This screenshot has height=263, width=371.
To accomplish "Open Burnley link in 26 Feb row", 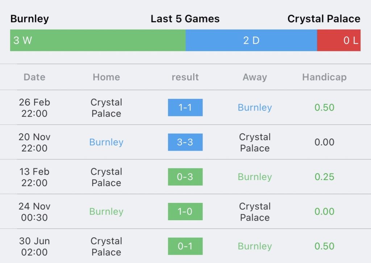I will (255, 108).
